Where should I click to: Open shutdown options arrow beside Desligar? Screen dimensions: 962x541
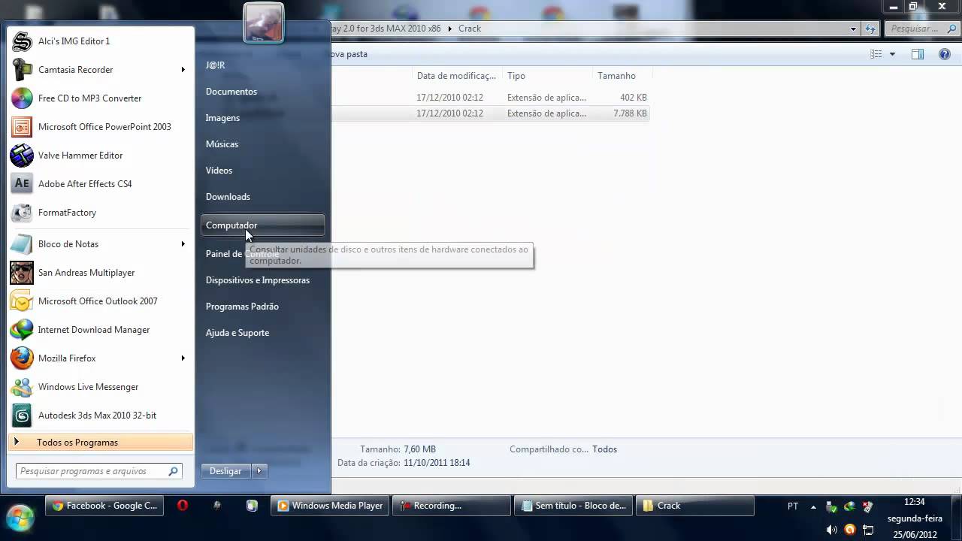[x=259, y=471]
